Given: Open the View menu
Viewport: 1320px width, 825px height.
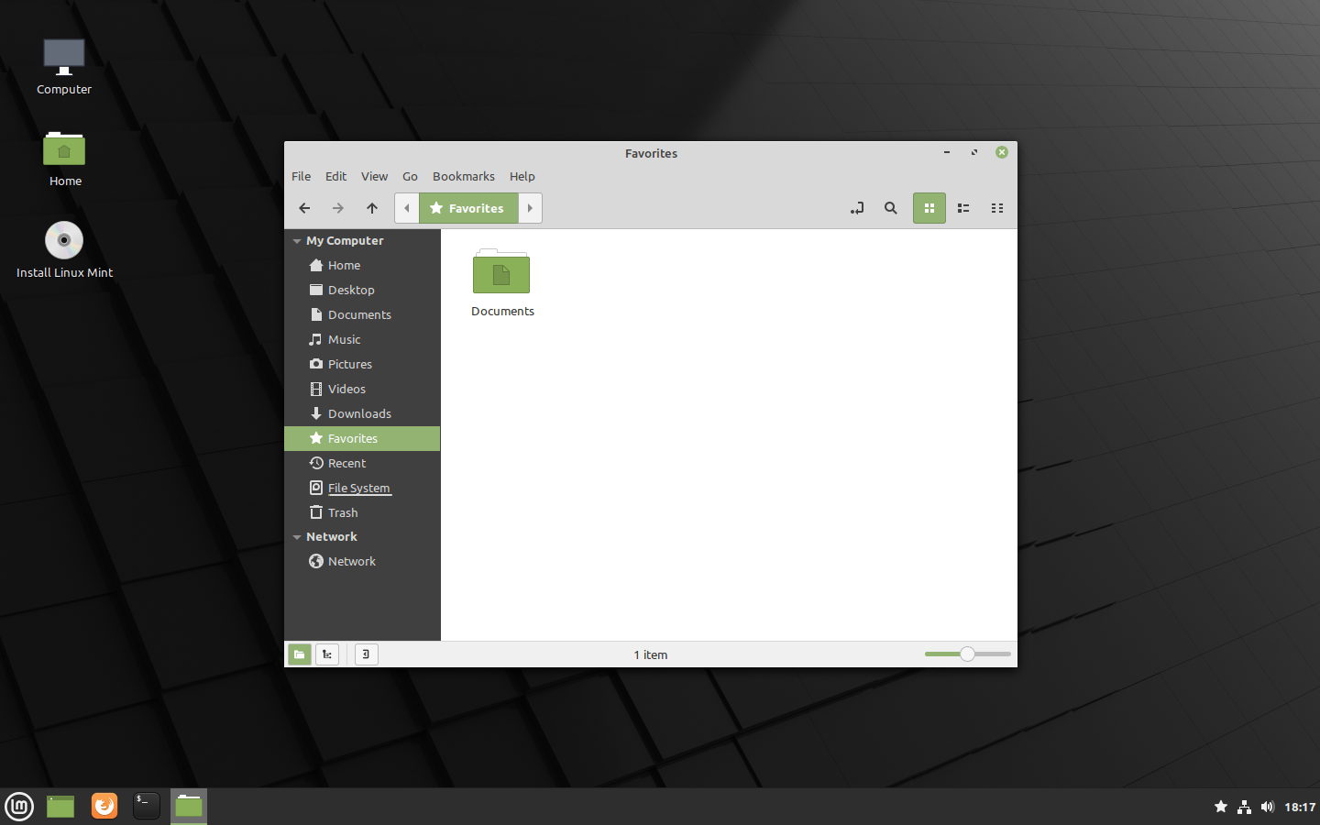Looking at the screenshot, I should [x=374, y=176].
